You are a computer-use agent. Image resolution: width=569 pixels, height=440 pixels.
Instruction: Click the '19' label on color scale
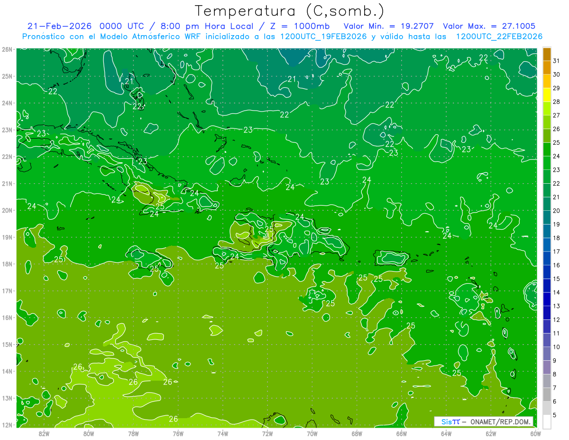coord(557,225)
